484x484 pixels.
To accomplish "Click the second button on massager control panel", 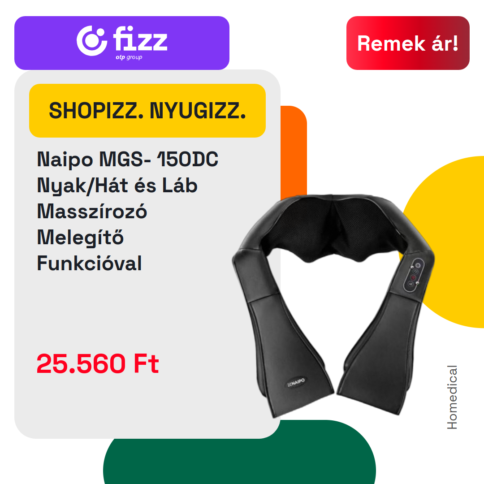I will coord(416,271).
